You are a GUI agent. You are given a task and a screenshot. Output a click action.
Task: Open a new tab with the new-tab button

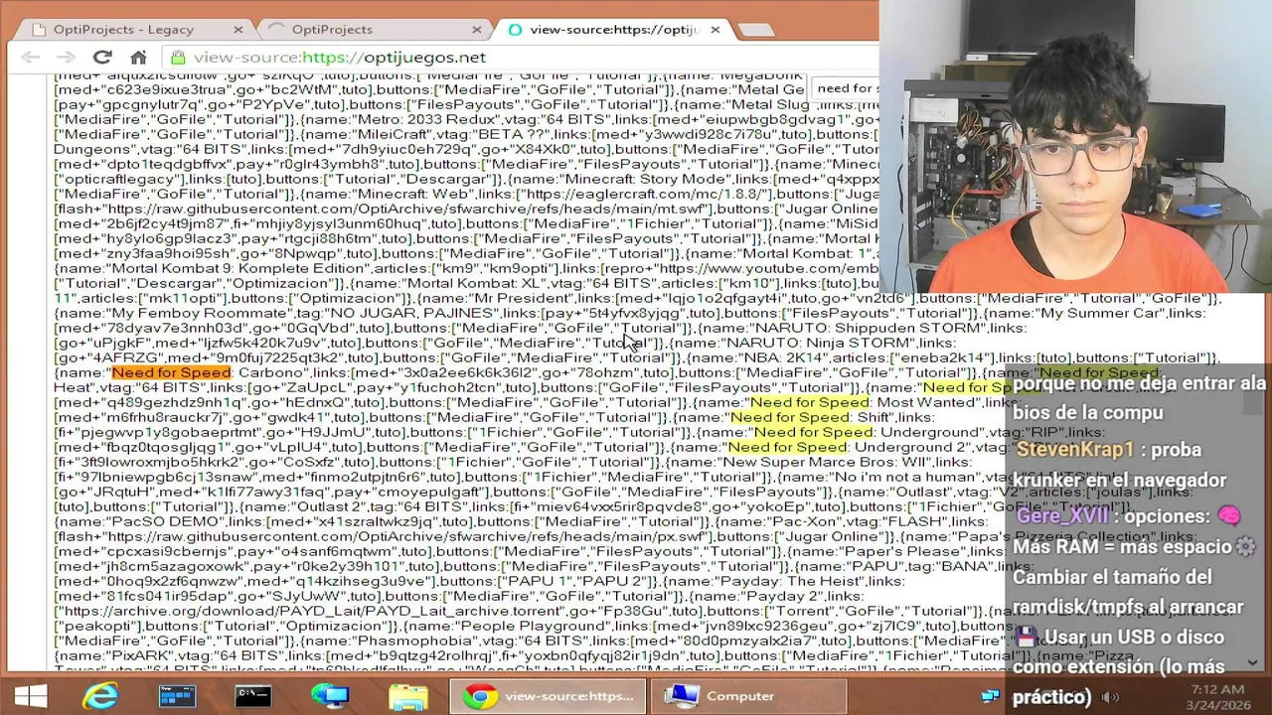pyautogui.click(x=756, y=30)
